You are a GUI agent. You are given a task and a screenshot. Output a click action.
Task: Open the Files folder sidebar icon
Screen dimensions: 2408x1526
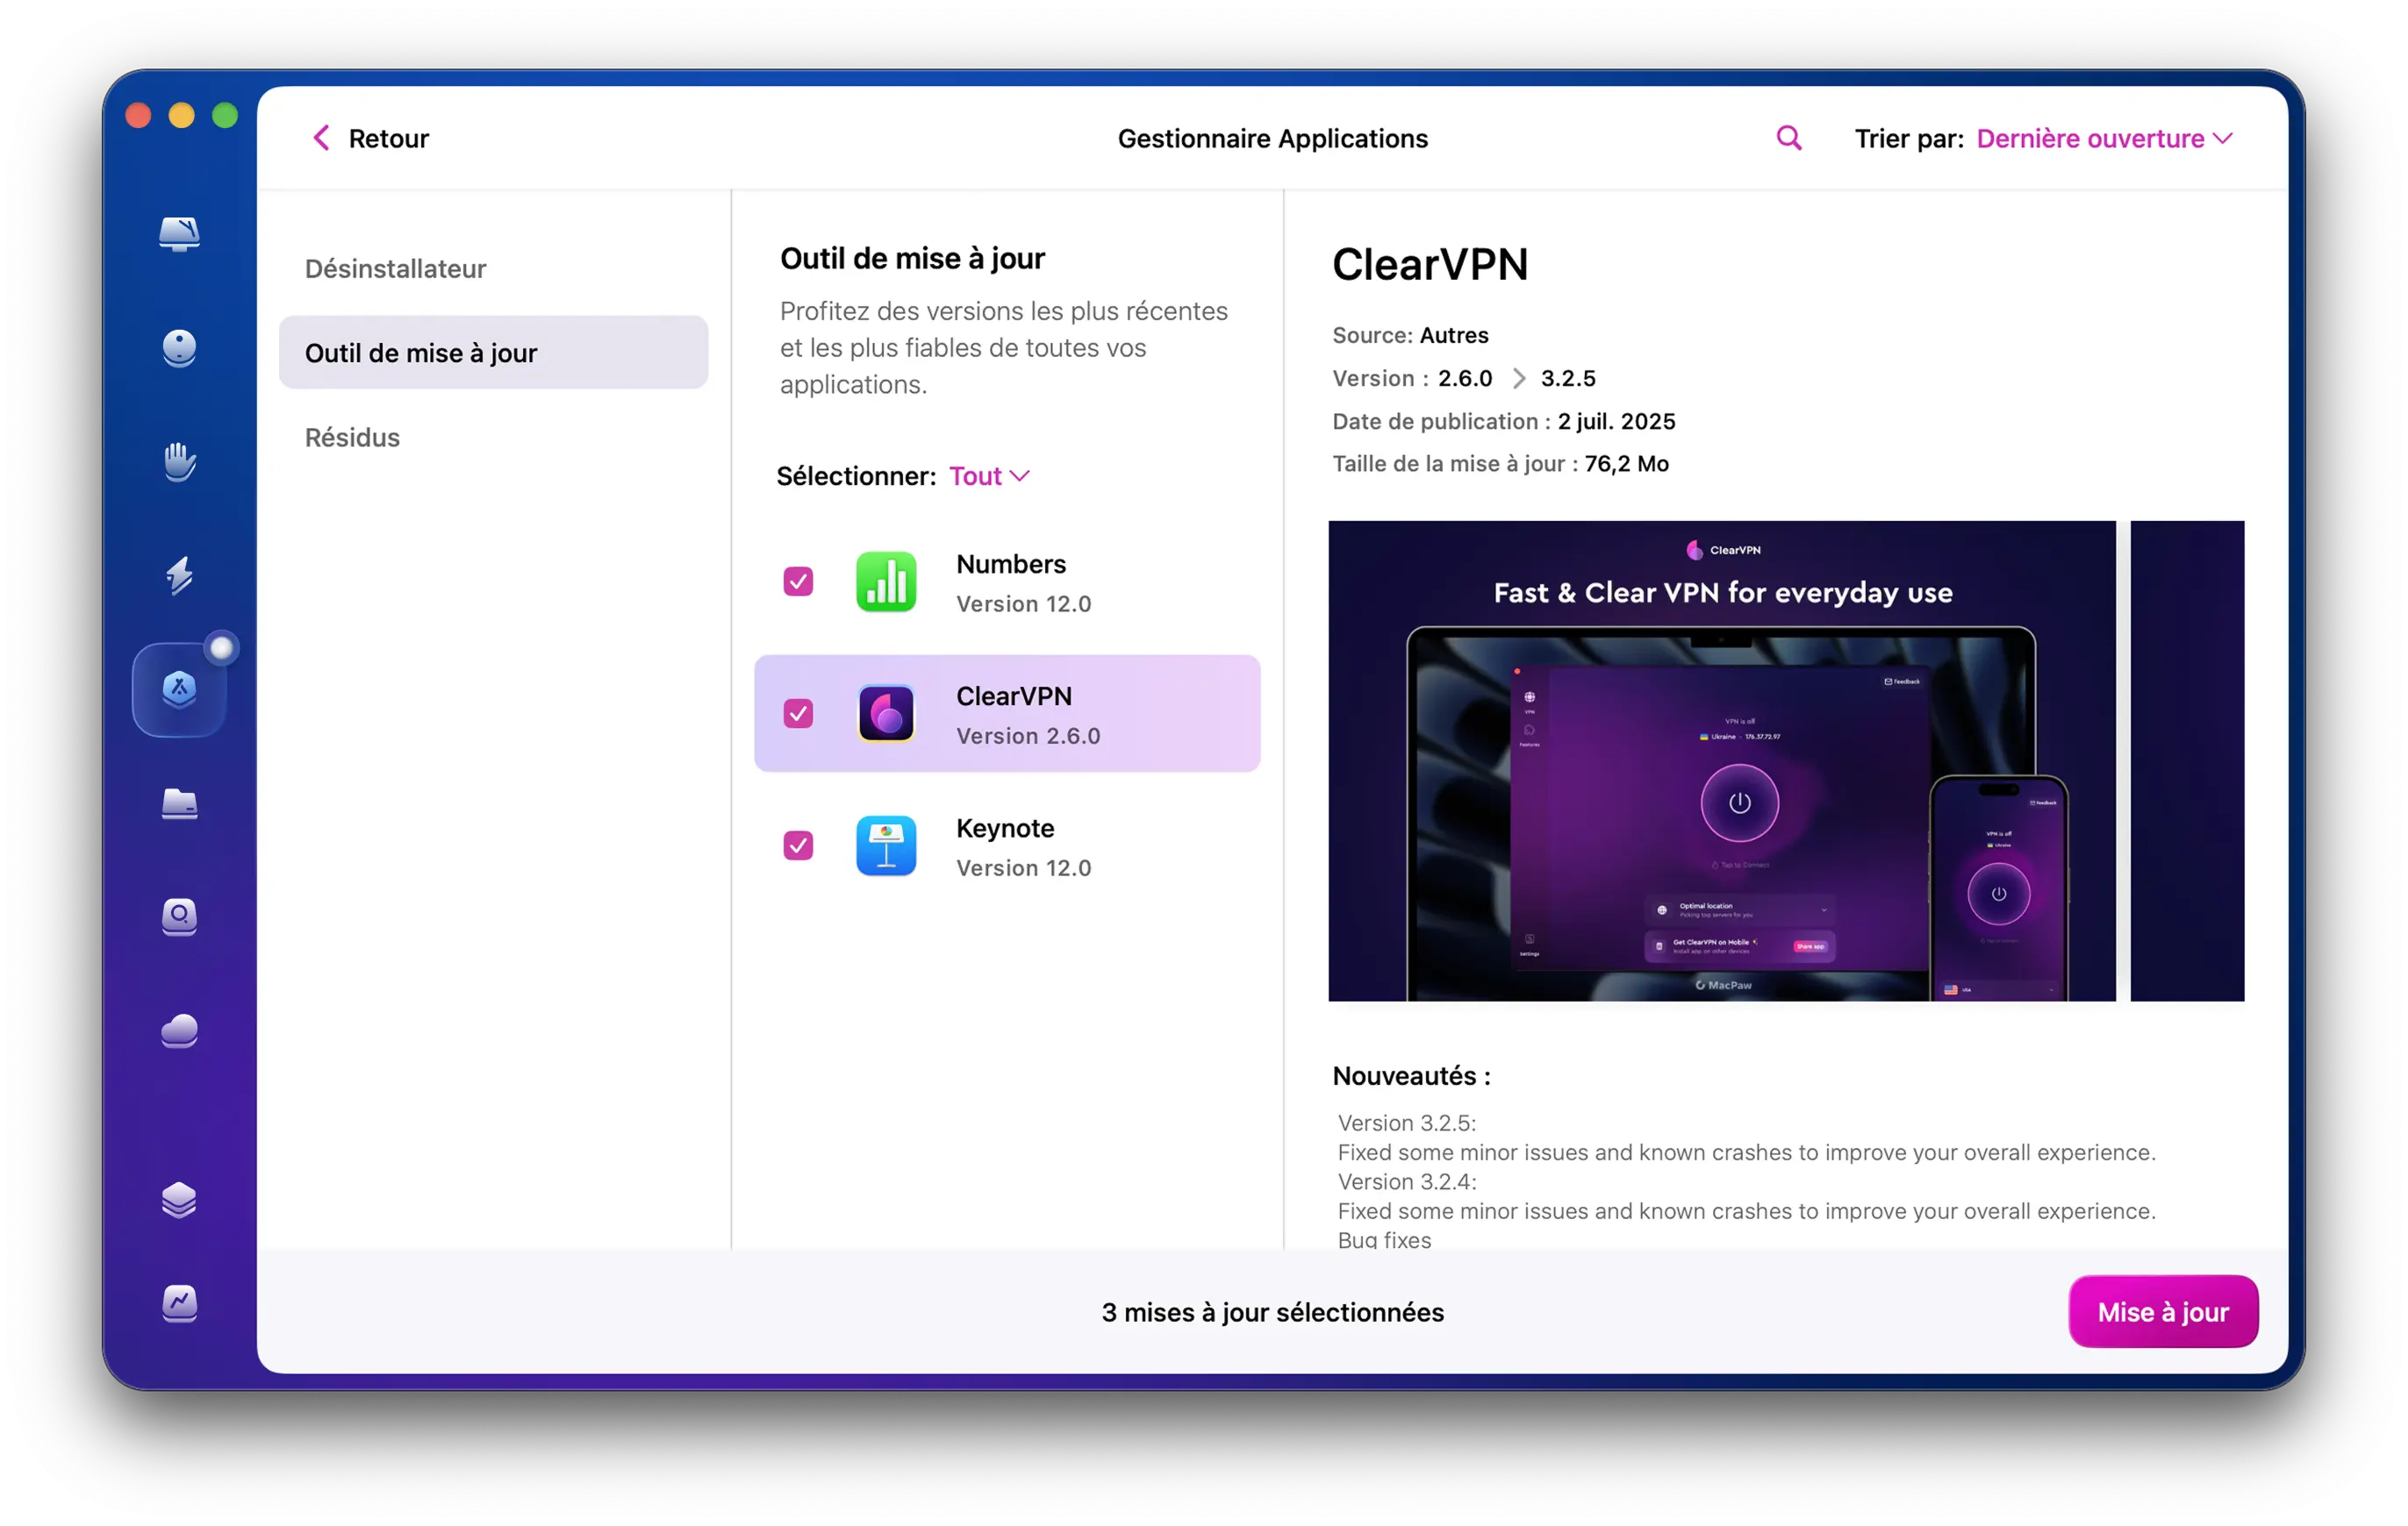[179, 803]
